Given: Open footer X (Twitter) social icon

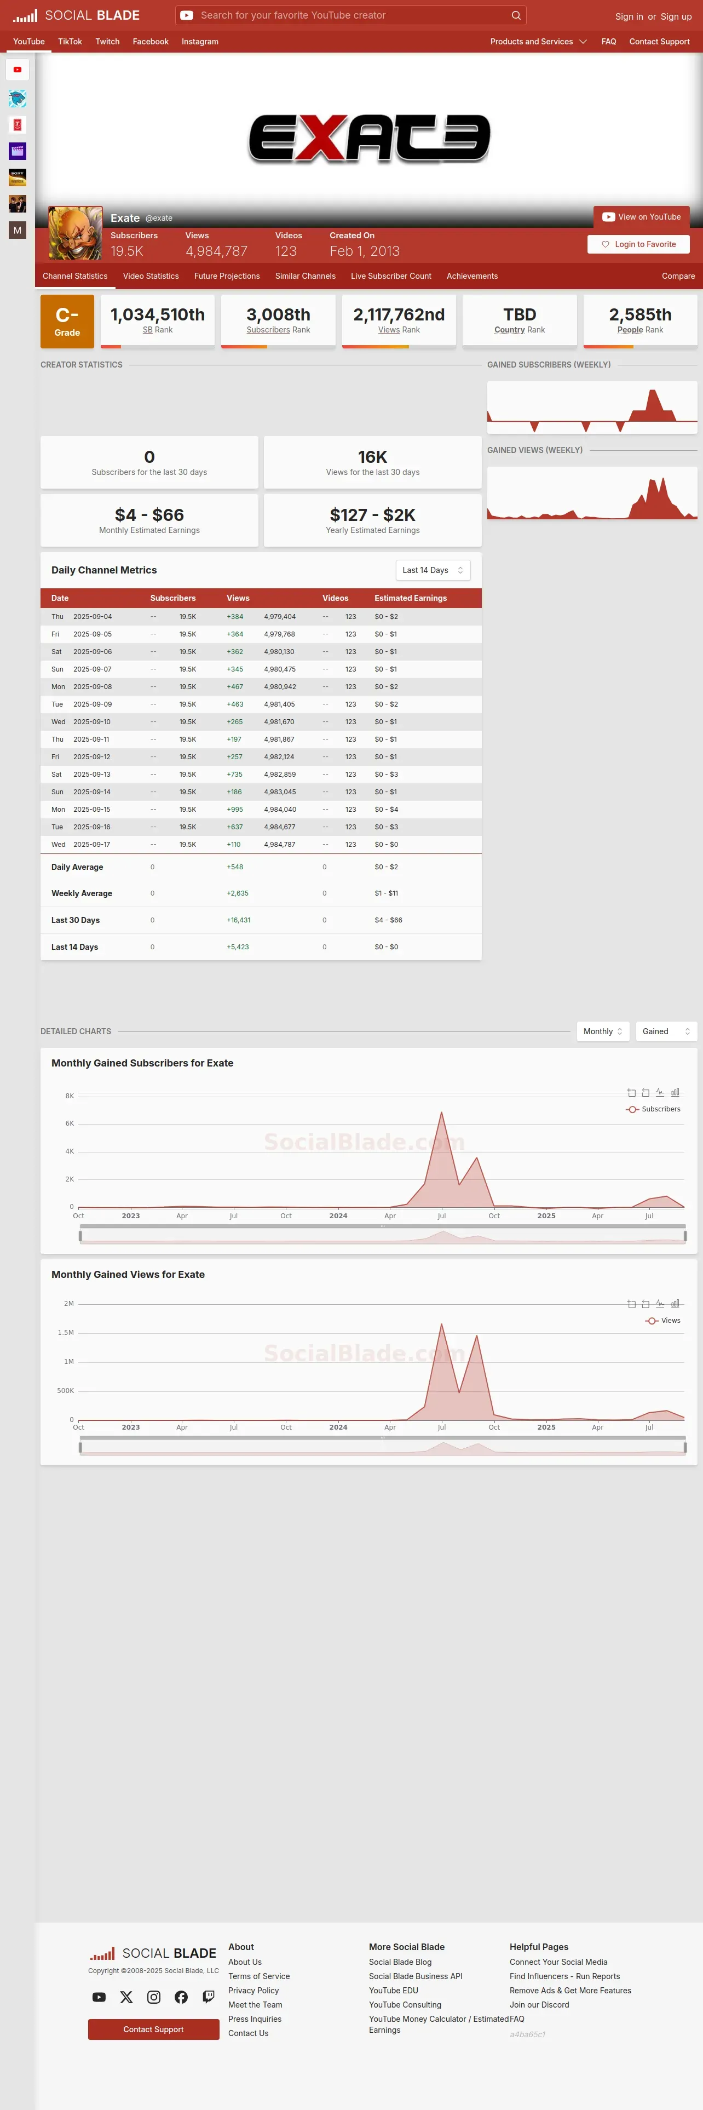Looking at the screenshot, I should pyautogui.click(x=126, y=1997).
